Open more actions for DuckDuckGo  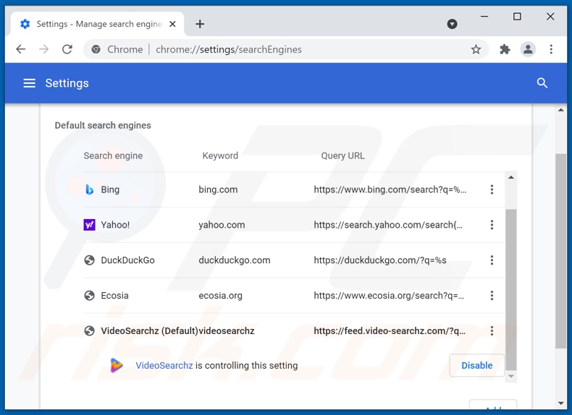pos(492,260)
